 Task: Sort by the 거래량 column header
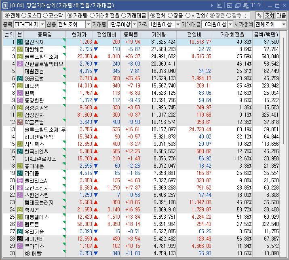[x=159, y=34]
